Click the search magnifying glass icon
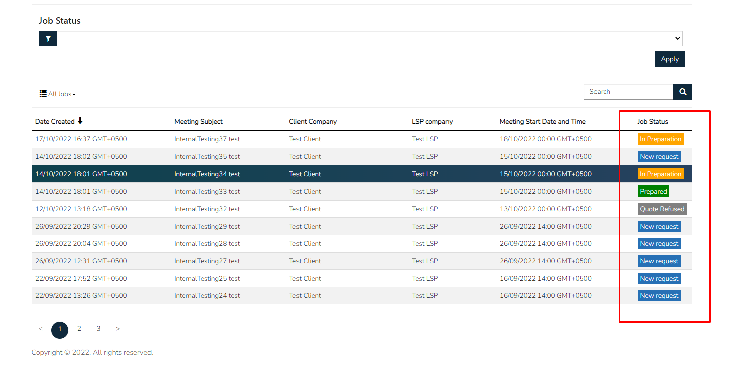This screenshot has width=745, height=376. [683, 92]
